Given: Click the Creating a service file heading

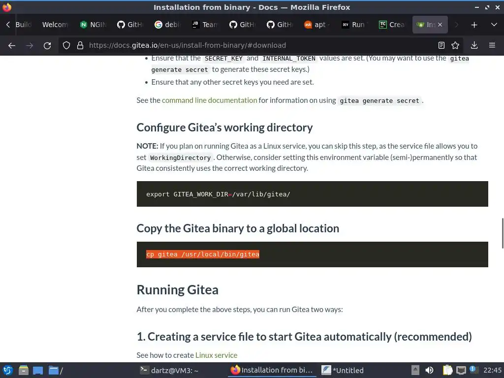Looking at the screenshot, I should click(304, 337).
